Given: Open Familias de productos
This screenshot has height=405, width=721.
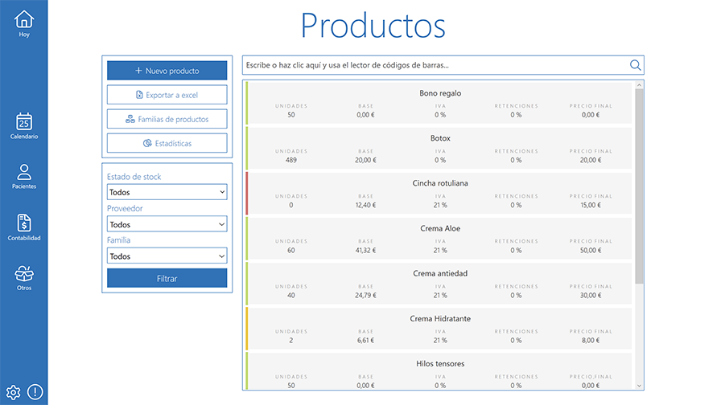Looking at the screenshot, I should coord(167,119).
